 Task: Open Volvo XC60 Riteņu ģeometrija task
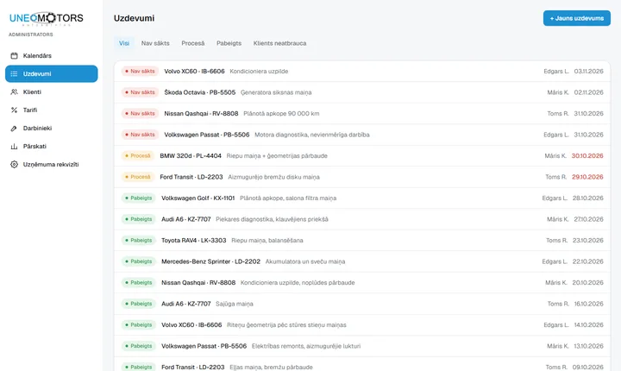tap(362, 325)
